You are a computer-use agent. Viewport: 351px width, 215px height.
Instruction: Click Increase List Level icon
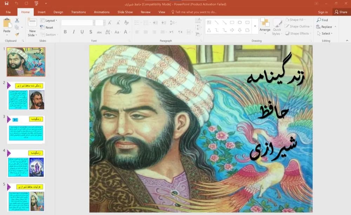click(x=164, y=22)
